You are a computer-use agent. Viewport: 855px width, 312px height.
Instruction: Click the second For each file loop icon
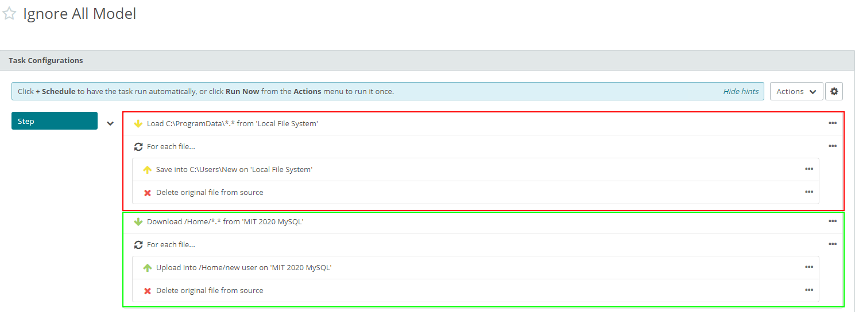click(x=138, y=245)
